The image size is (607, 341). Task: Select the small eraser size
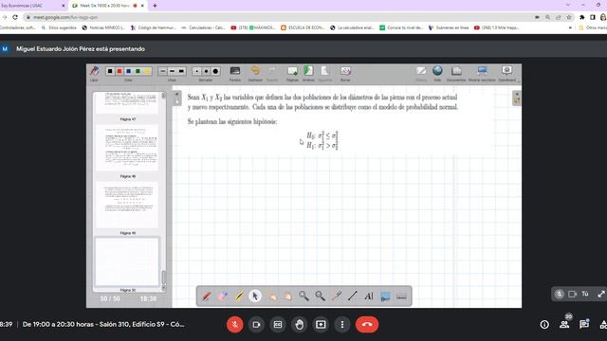196,71
